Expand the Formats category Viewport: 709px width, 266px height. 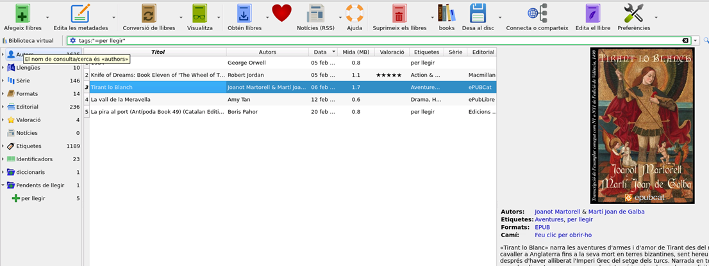(x=3, y=94)
